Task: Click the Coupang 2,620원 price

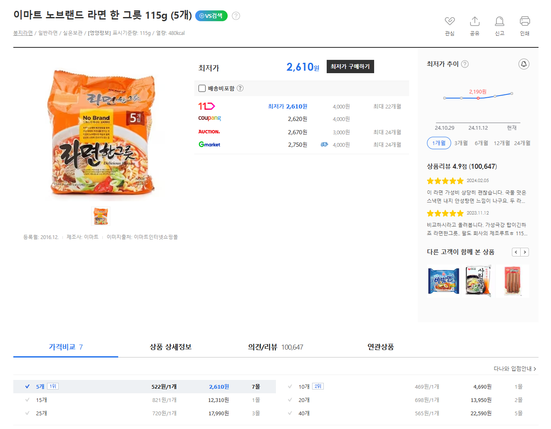Action: tap(298, 119)
